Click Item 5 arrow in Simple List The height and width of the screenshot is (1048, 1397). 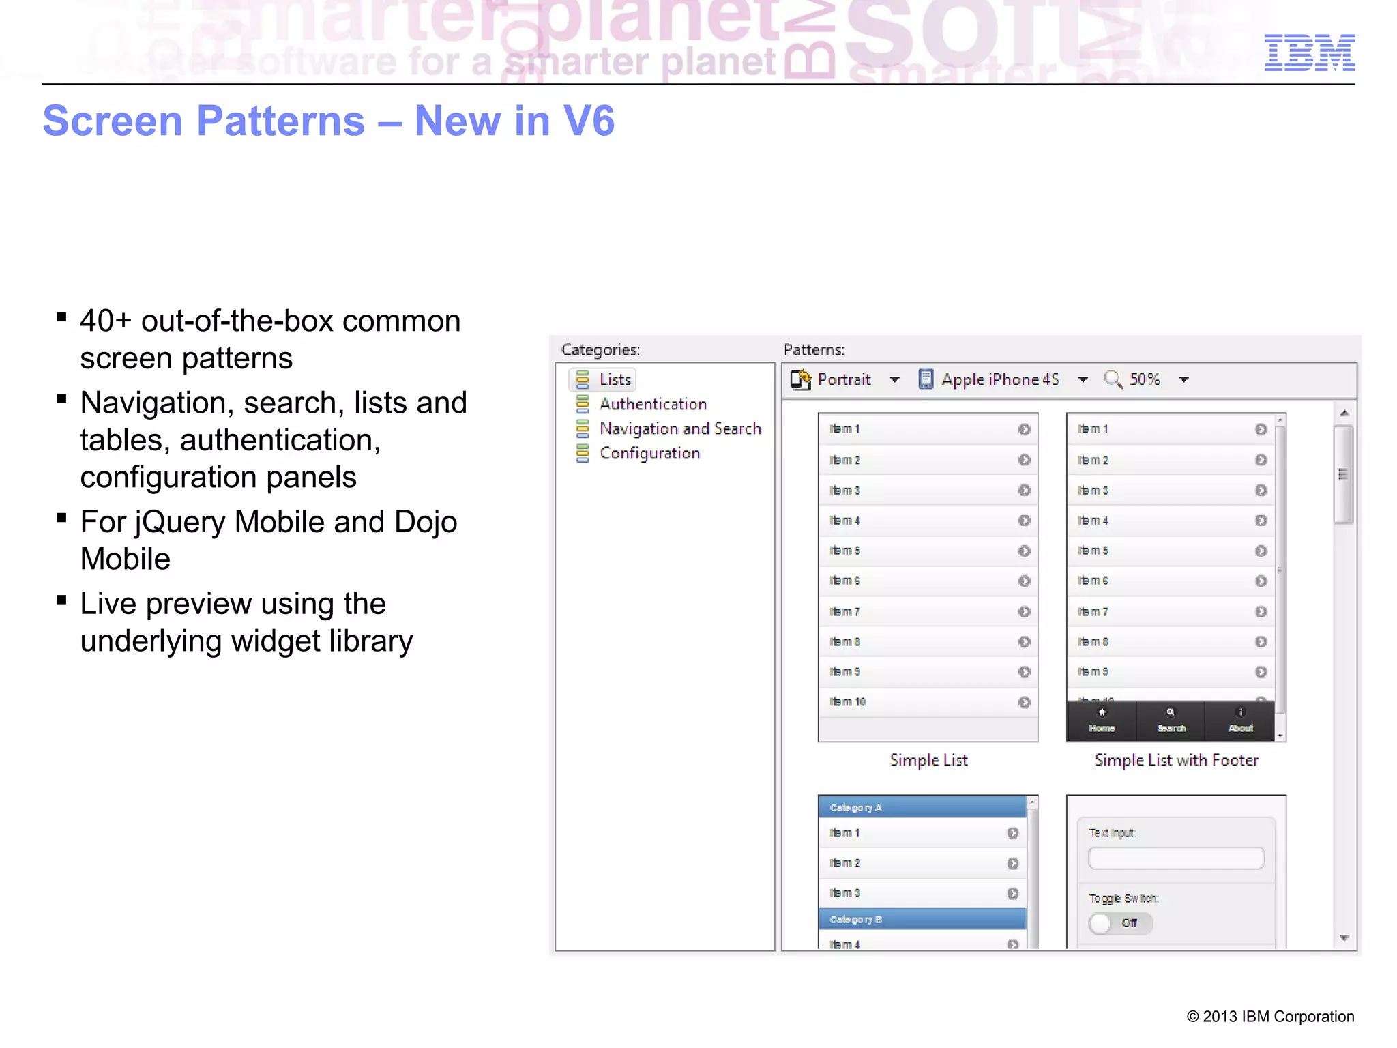[x=1024, y=551]
